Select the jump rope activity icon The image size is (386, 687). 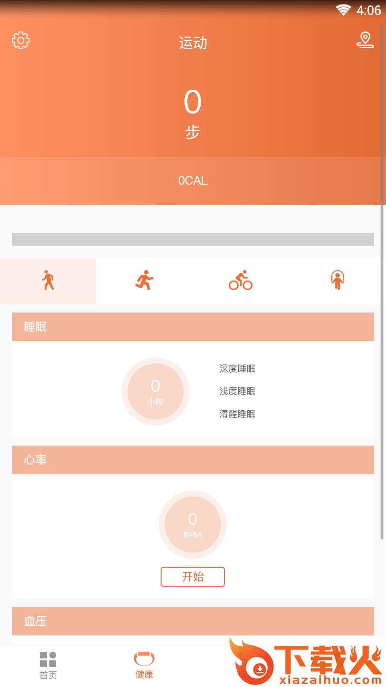click(337, 281)
